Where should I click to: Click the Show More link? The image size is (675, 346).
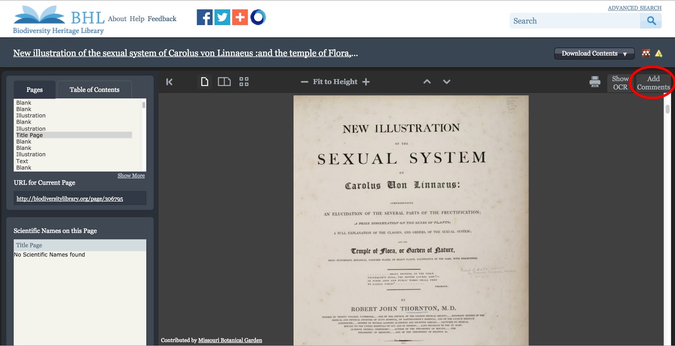pyautogui.click(x=131, y=176)
